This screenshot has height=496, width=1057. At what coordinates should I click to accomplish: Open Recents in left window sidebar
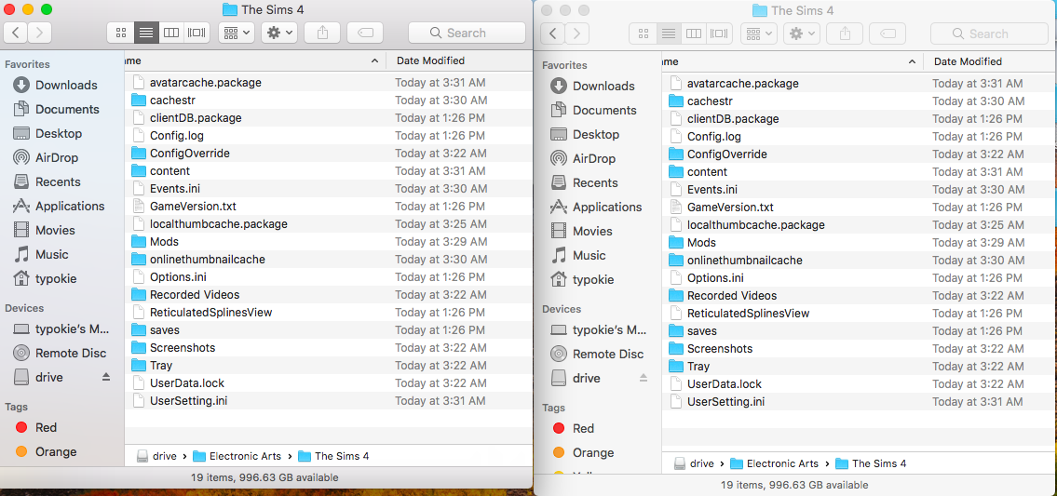[47, 182]
